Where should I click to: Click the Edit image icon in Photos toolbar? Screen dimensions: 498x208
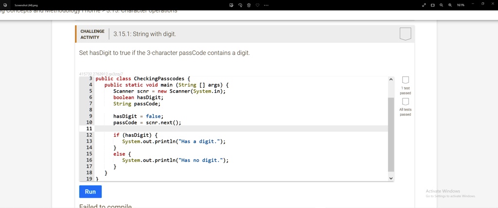click(231, 5)
